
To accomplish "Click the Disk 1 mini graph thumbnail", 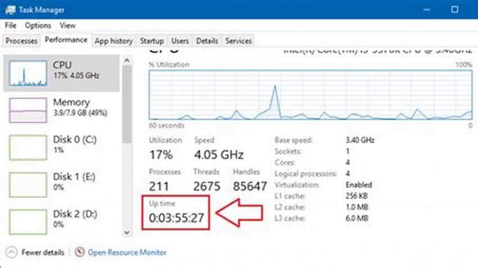I will [28, 184].
